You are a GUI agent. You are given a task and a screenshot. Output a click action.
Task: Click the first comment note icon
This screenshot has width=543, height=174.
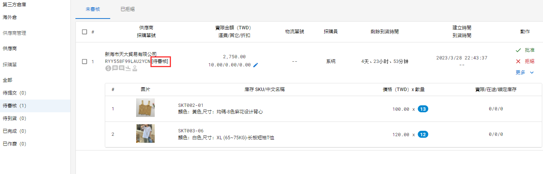coord(115,68)
